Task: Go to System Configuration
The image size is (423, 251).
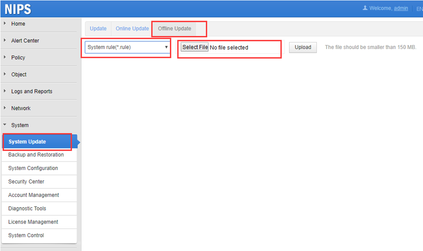Action: click(x=33, y=168)
